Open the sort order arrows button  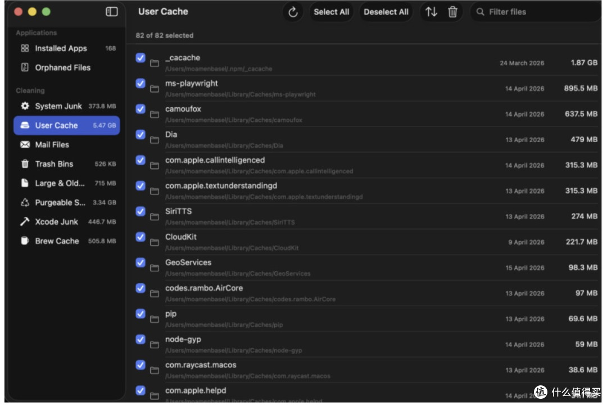431,12
